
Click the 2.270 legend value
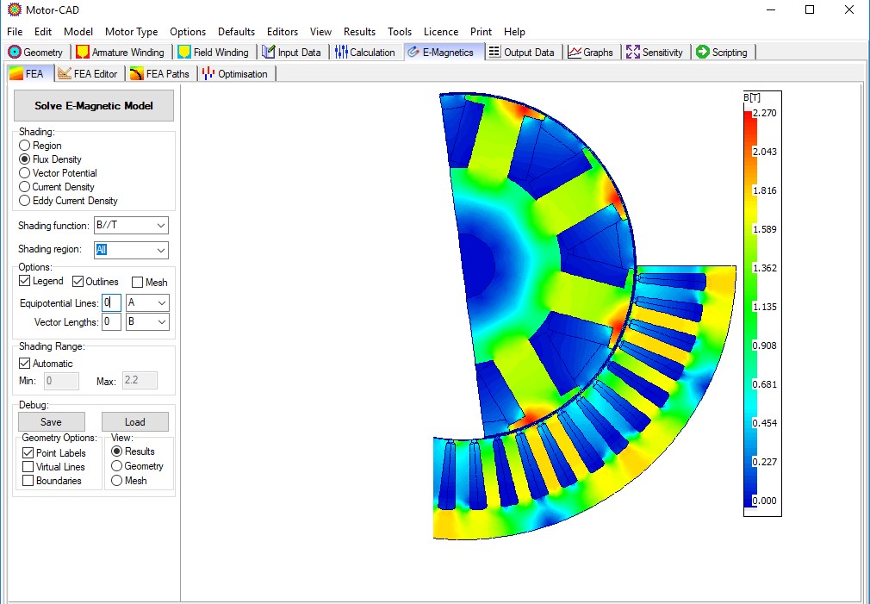point(764,113)
